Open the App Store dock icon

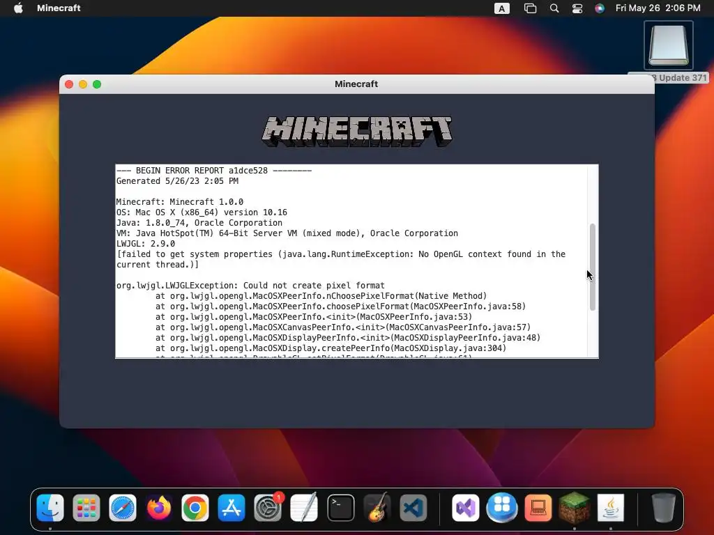coord(231,508)
